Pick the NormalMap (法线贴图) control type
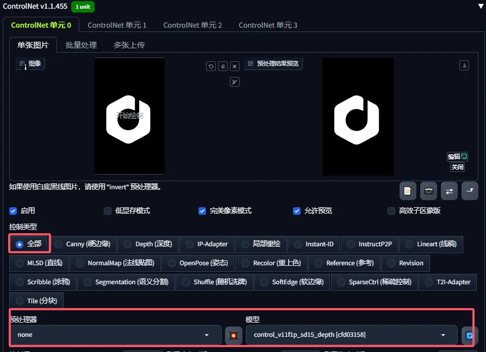486x352 pixels. [x=115, y=263]
